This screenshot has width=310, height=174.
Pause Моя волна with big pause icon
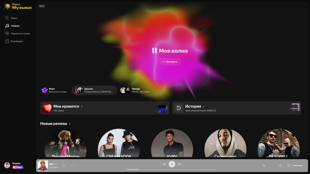pyautogui.click(x=154, y=51)
